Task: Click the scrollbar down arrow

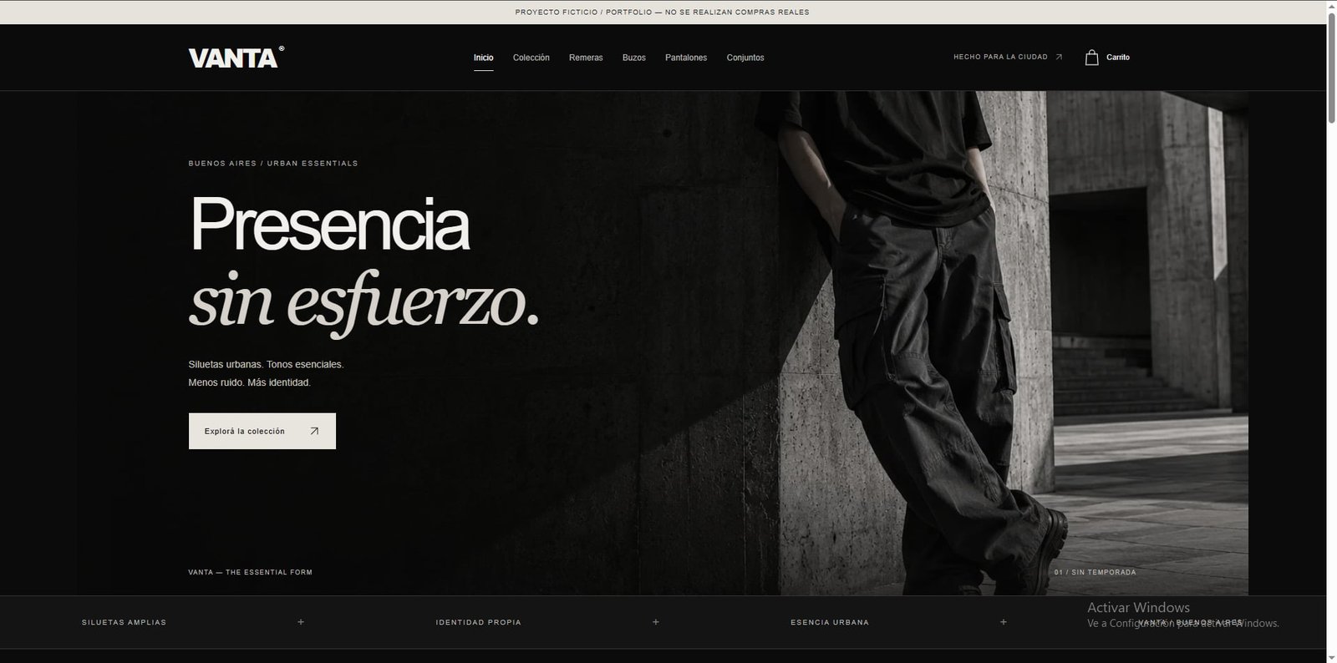Action: point(1331,657)
